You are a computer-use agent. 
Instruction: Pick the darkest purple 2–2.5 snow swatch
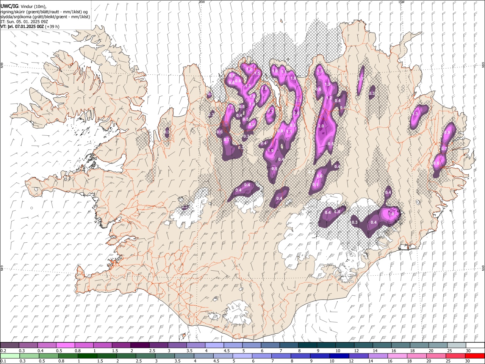point(140,345)
